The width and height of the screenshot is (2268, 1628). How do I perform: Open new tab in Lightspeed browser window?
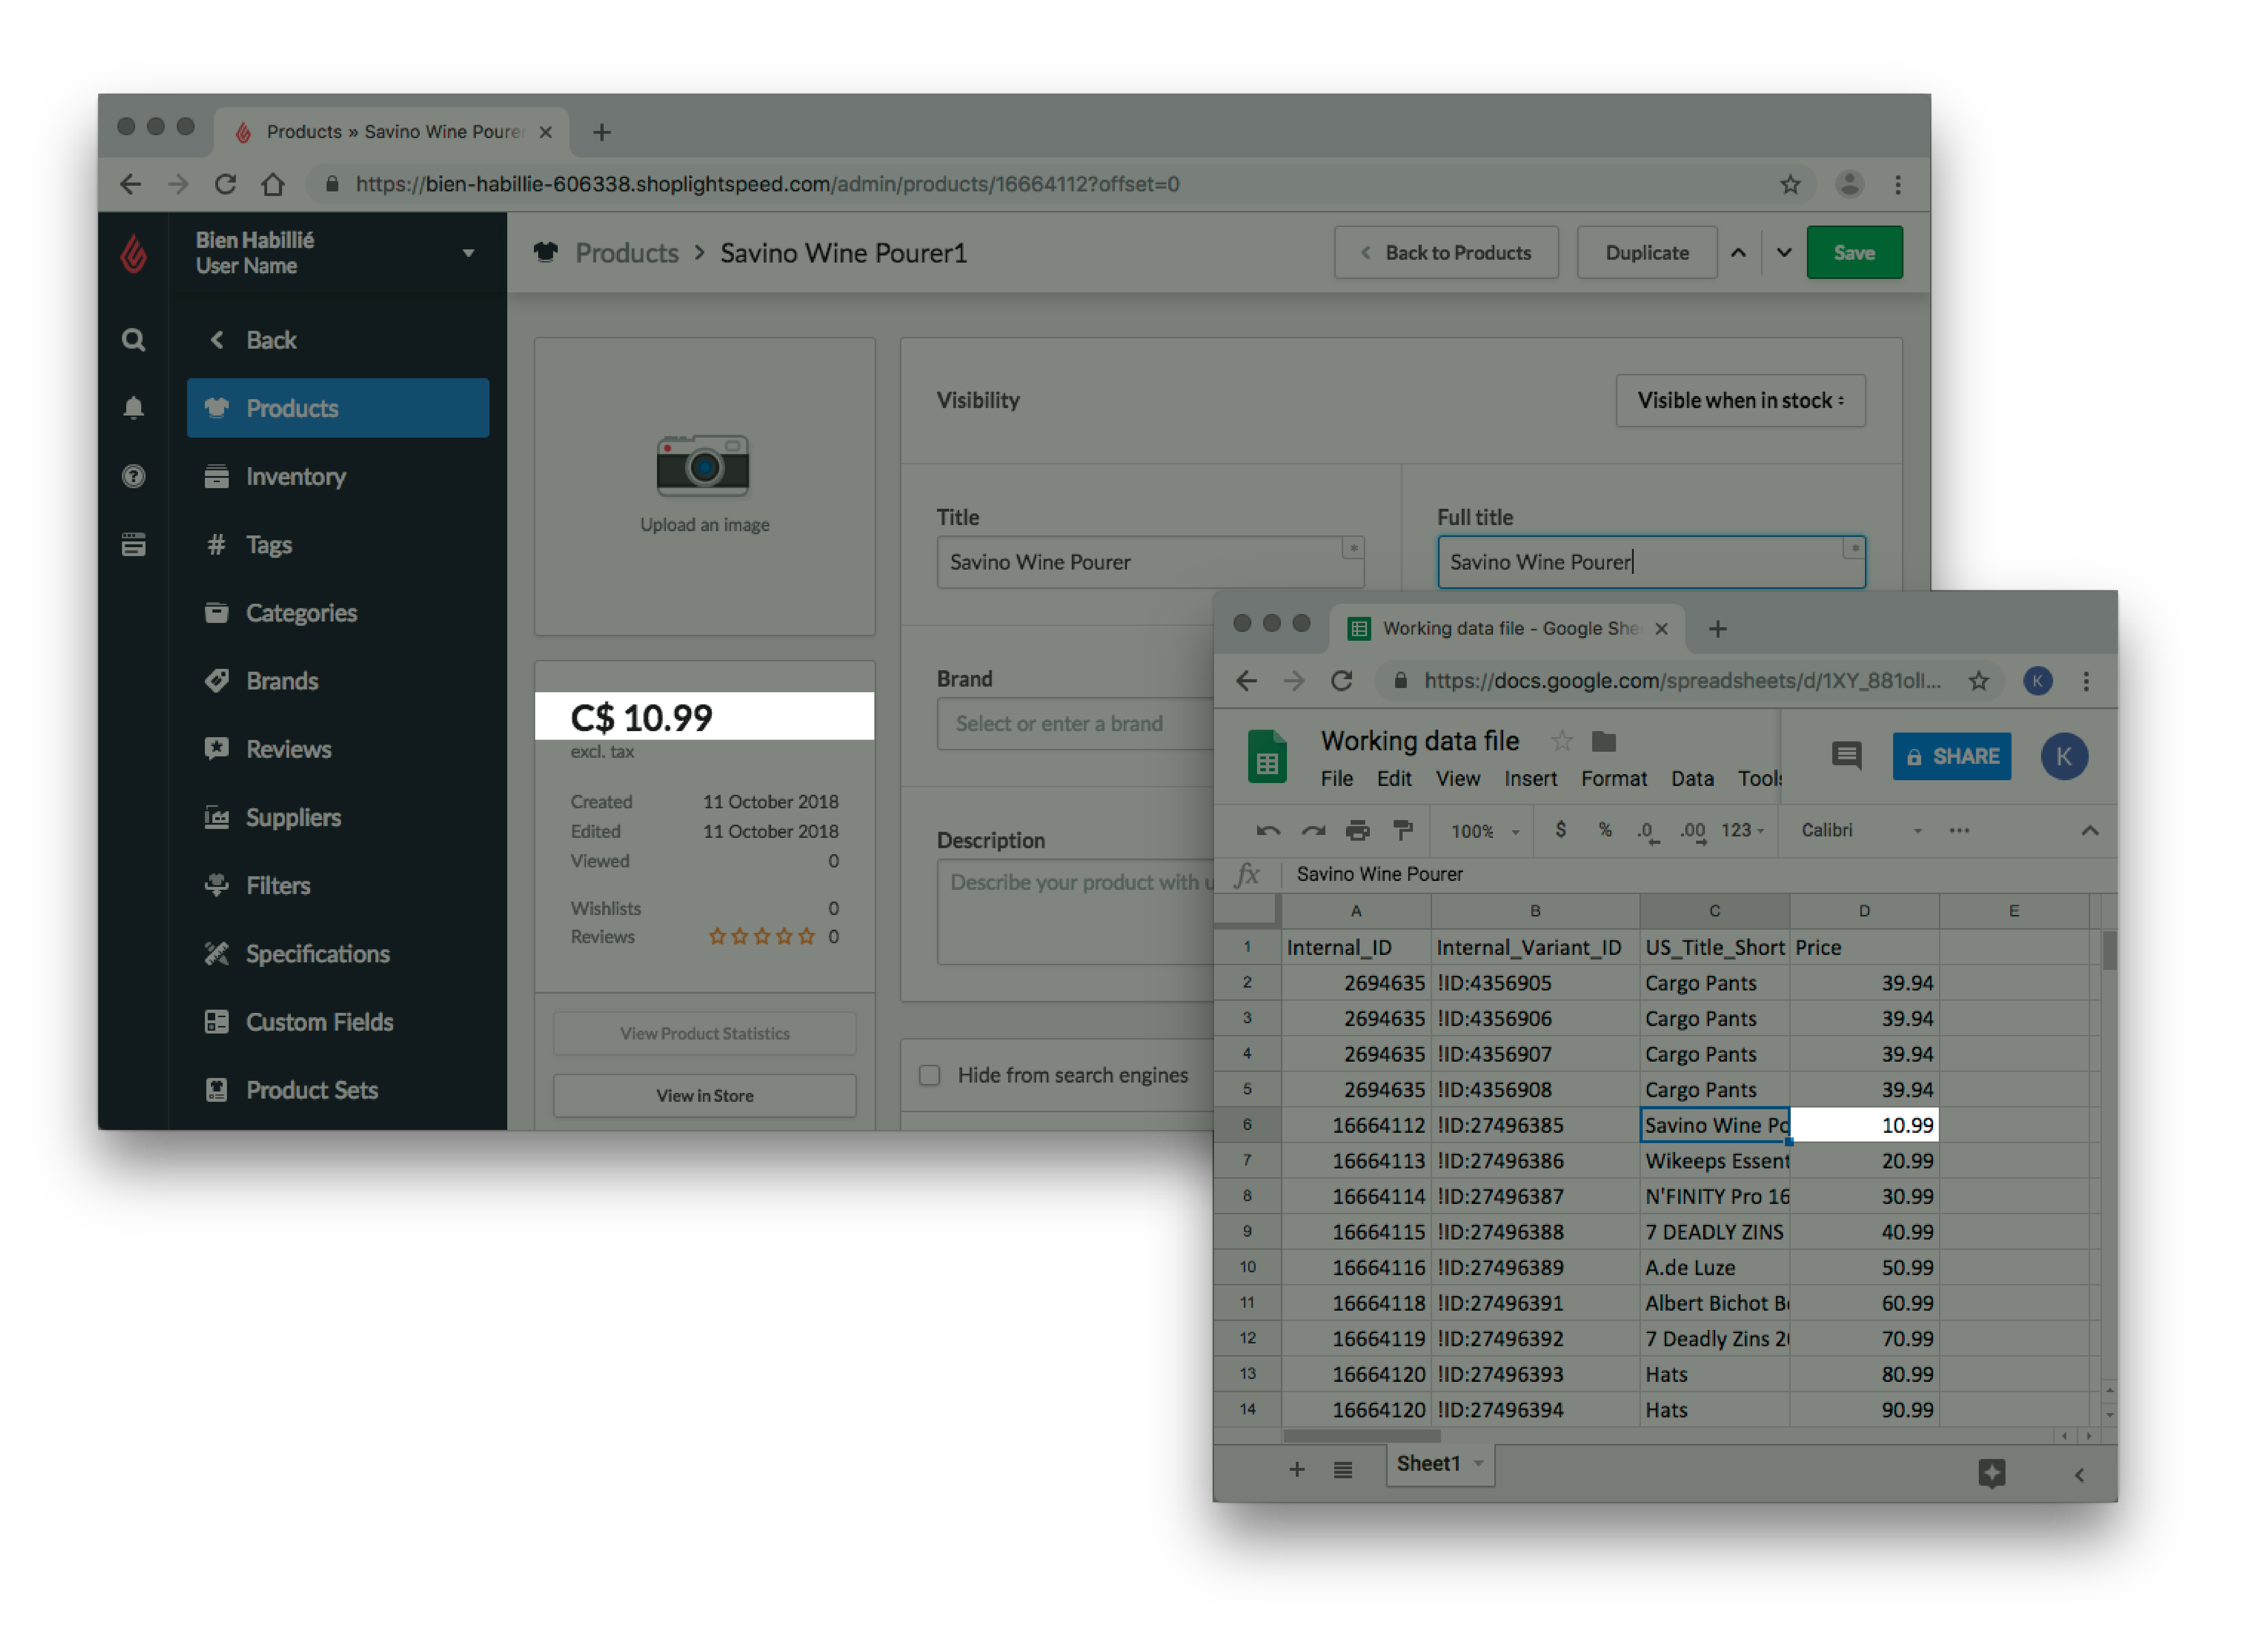pyautogui.click(x=602, y=132)
